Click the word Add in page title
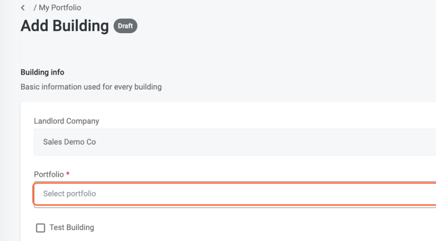The image size is (436, 241). [x=35, y=26]
